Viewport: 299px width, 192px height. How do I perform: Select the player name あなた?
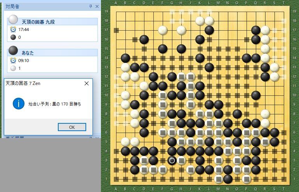pyautogui.click(x=28, y=53)
